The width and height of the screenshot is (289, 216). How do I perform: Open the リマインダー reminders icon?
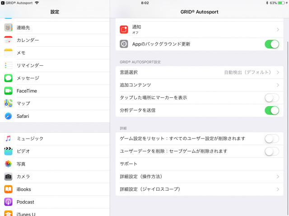(8, 65)
